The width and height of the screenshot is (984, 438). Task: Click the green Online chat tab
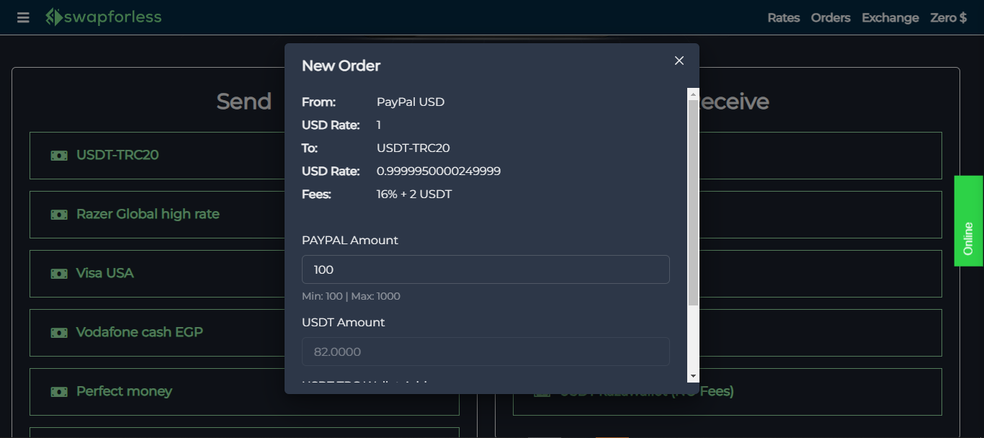coord(968,221)
